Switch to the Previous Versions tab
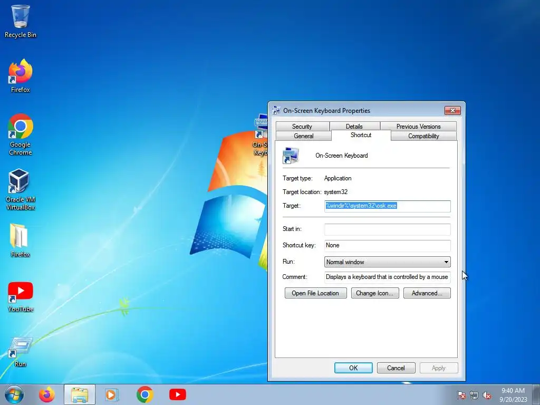The image size is (540, 405). (418, 126)
